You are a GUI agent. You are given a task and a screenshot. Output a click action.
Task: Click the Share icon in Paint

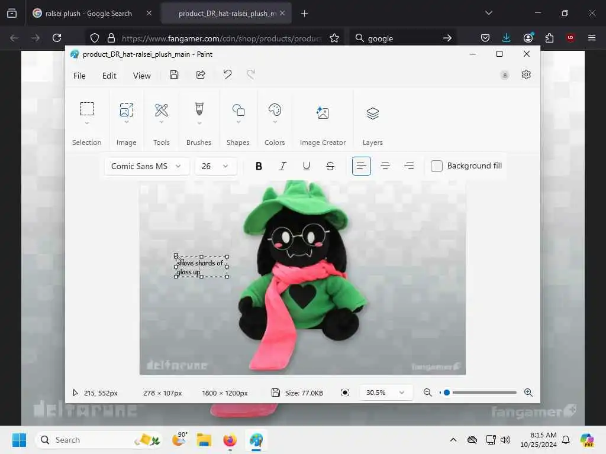click(x=201, y=74)
